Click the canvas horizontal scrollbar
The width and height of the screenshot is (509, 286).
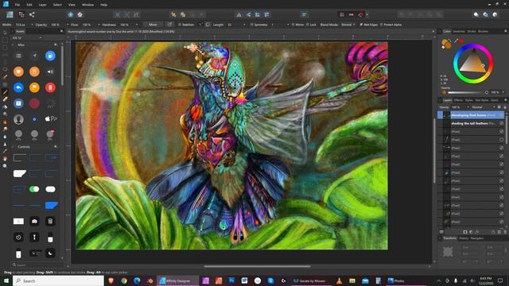point(257,267)
